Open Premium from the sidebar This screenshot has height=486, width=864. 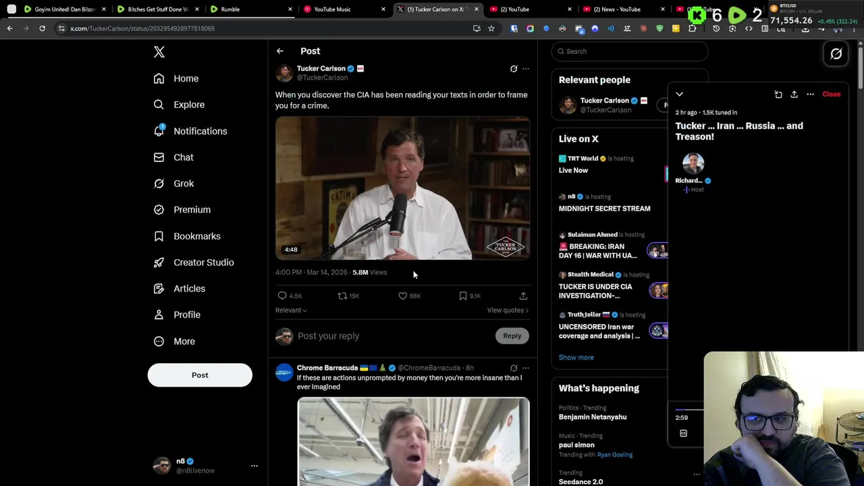coord(182,209)
